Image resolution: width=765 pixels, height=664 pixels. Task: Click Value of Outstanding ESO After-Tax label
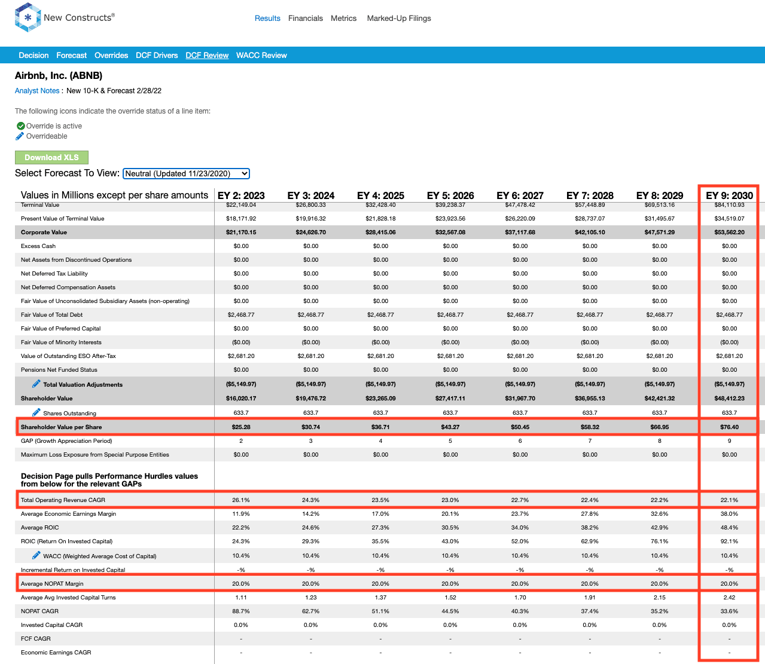[68, 356]
